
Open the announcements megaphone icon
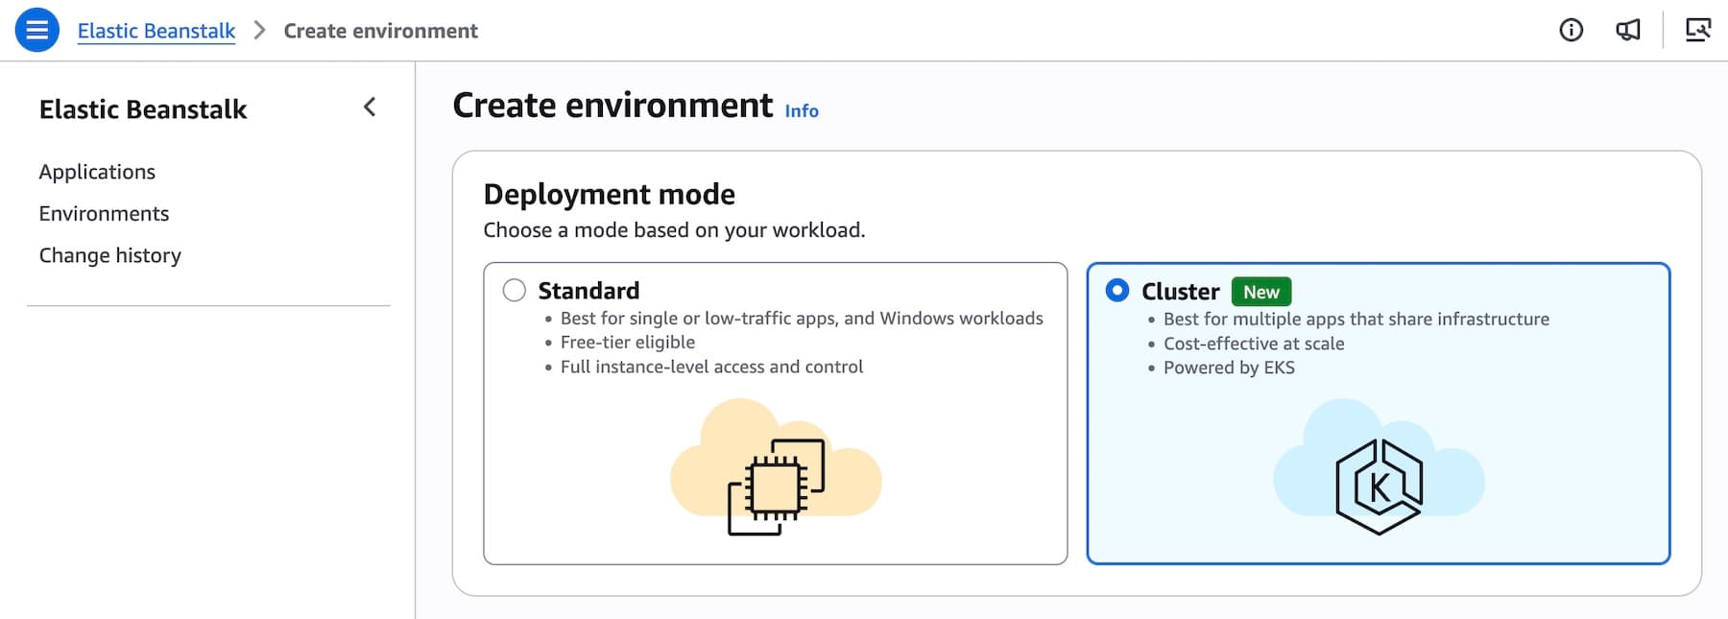[x=1628, y=31]
